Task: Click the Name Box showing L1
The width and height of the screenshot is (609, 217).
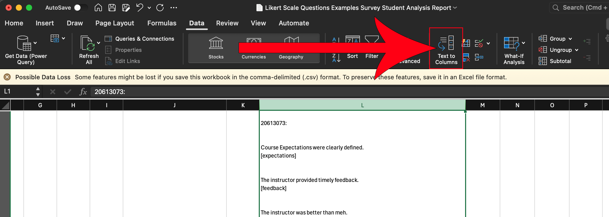Action: [18, 91]
